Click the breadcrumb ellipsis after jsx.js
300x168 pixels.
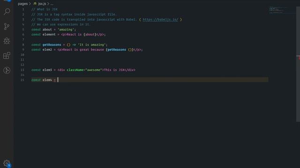point(52,4)
